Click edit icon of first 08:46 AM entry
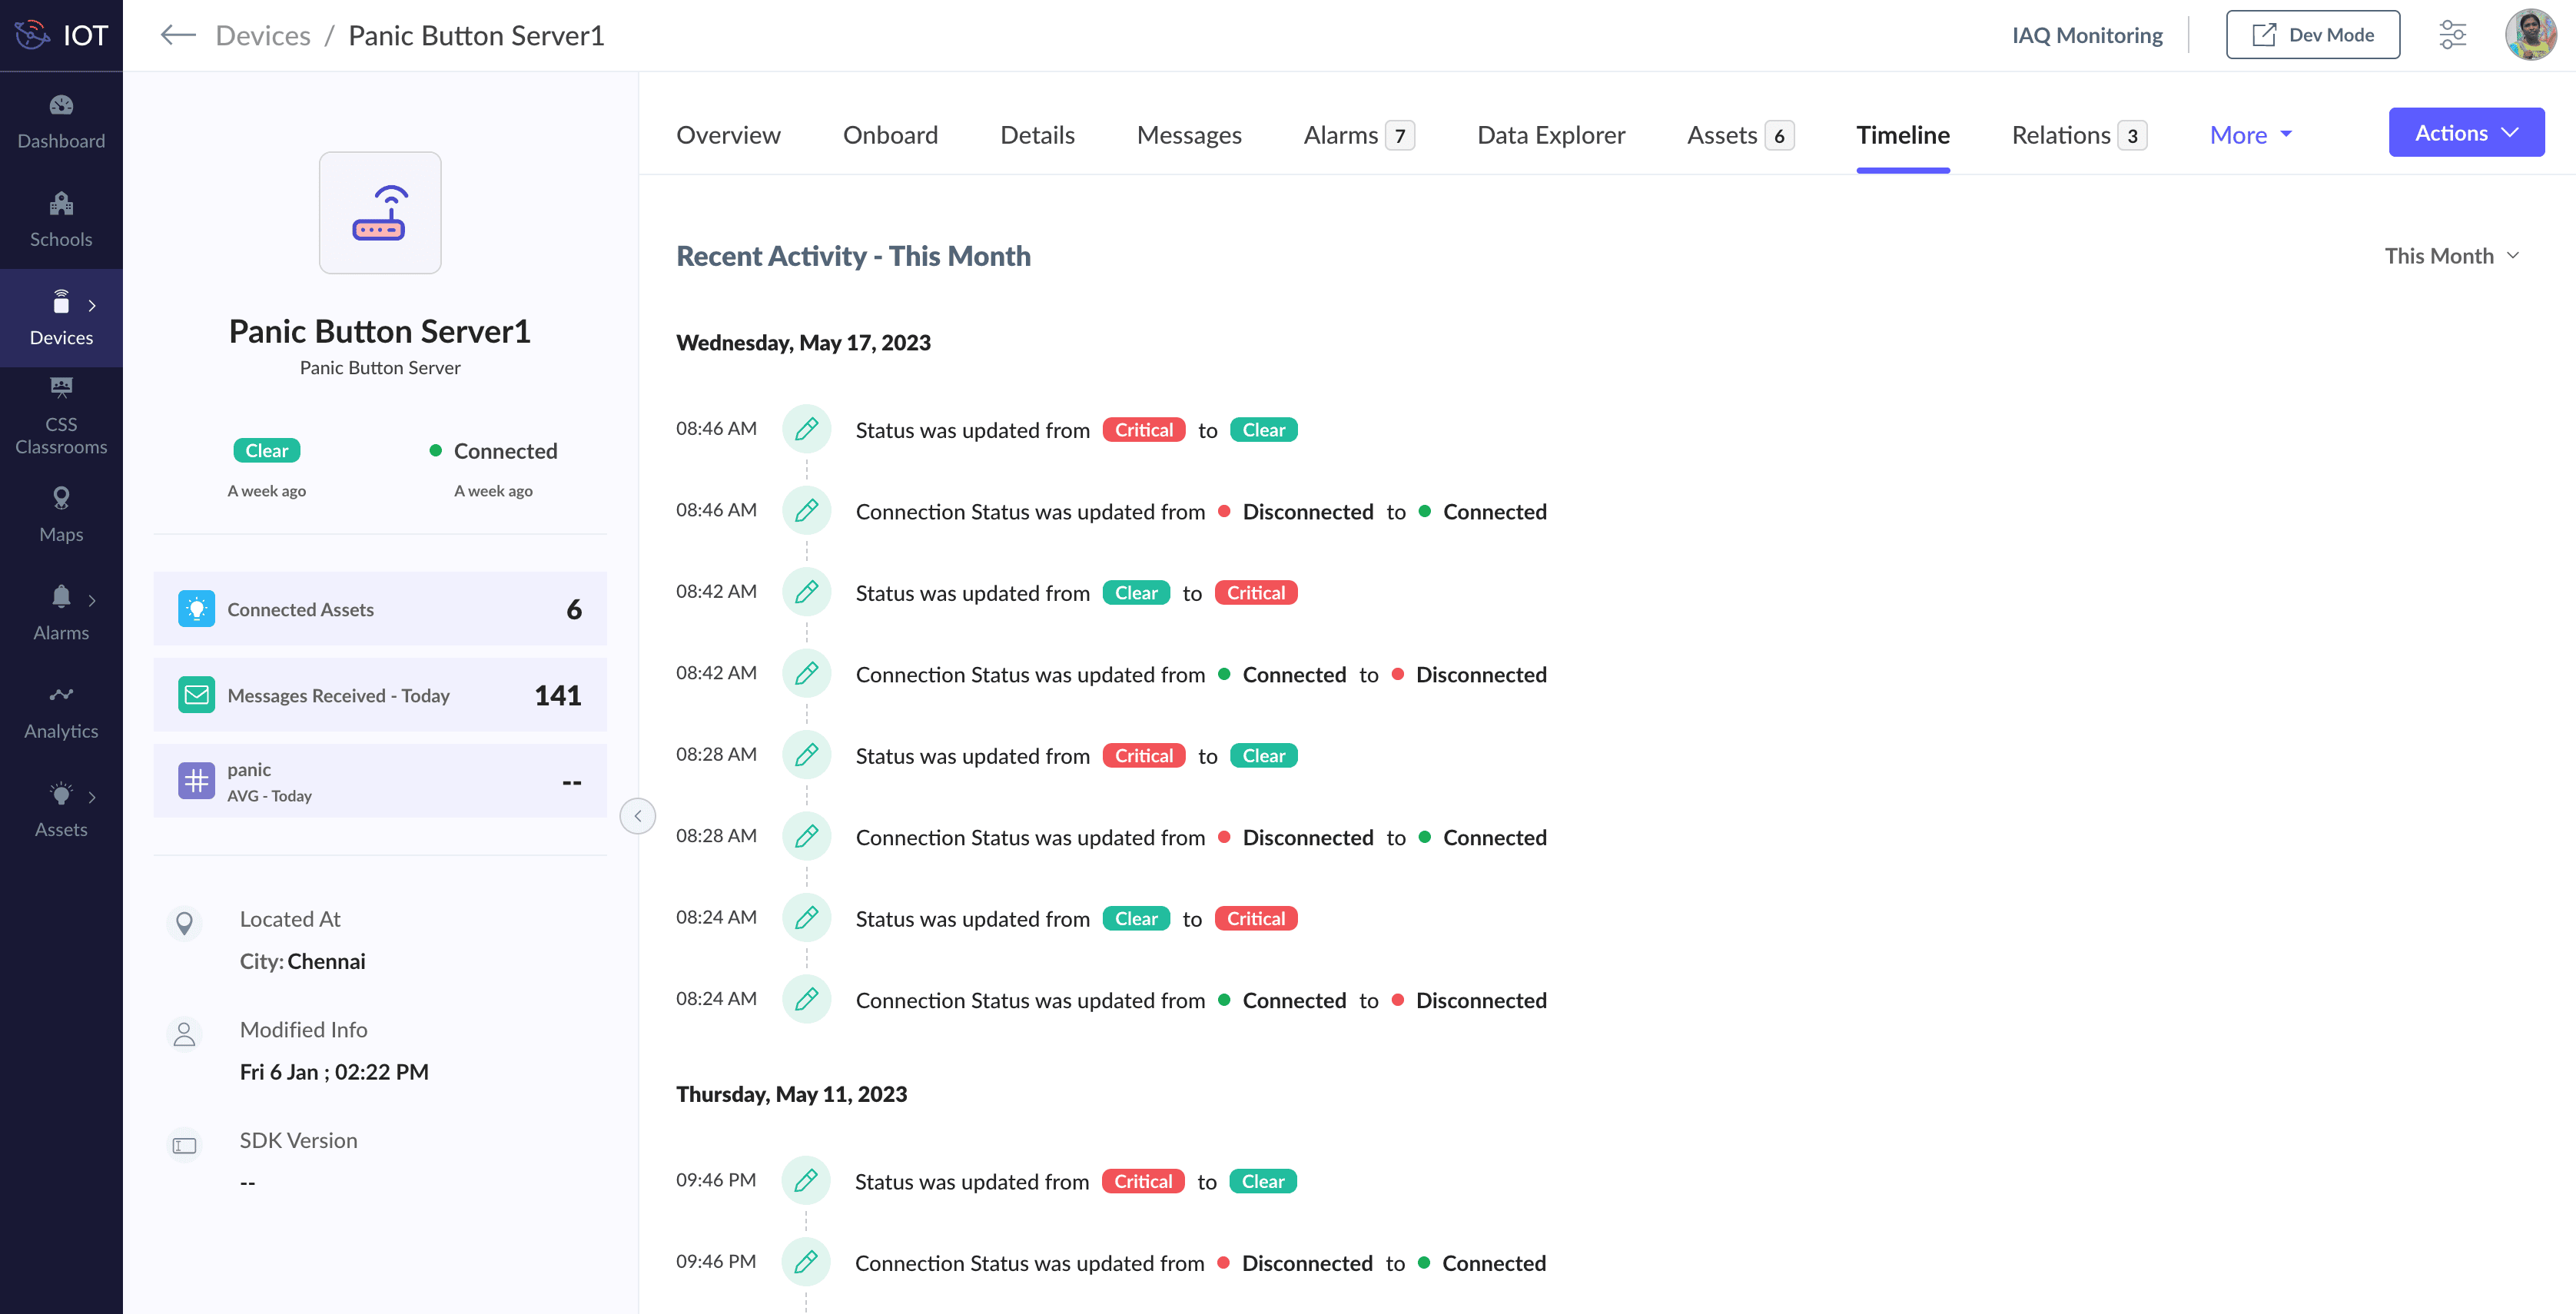 pyautogui.click(x=806, y=429)
